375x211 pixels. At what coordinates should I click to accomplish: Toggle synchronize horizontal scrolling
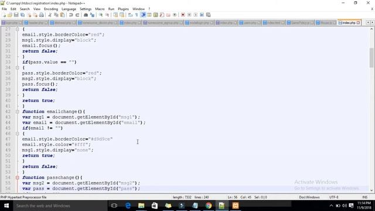(122, 15)
